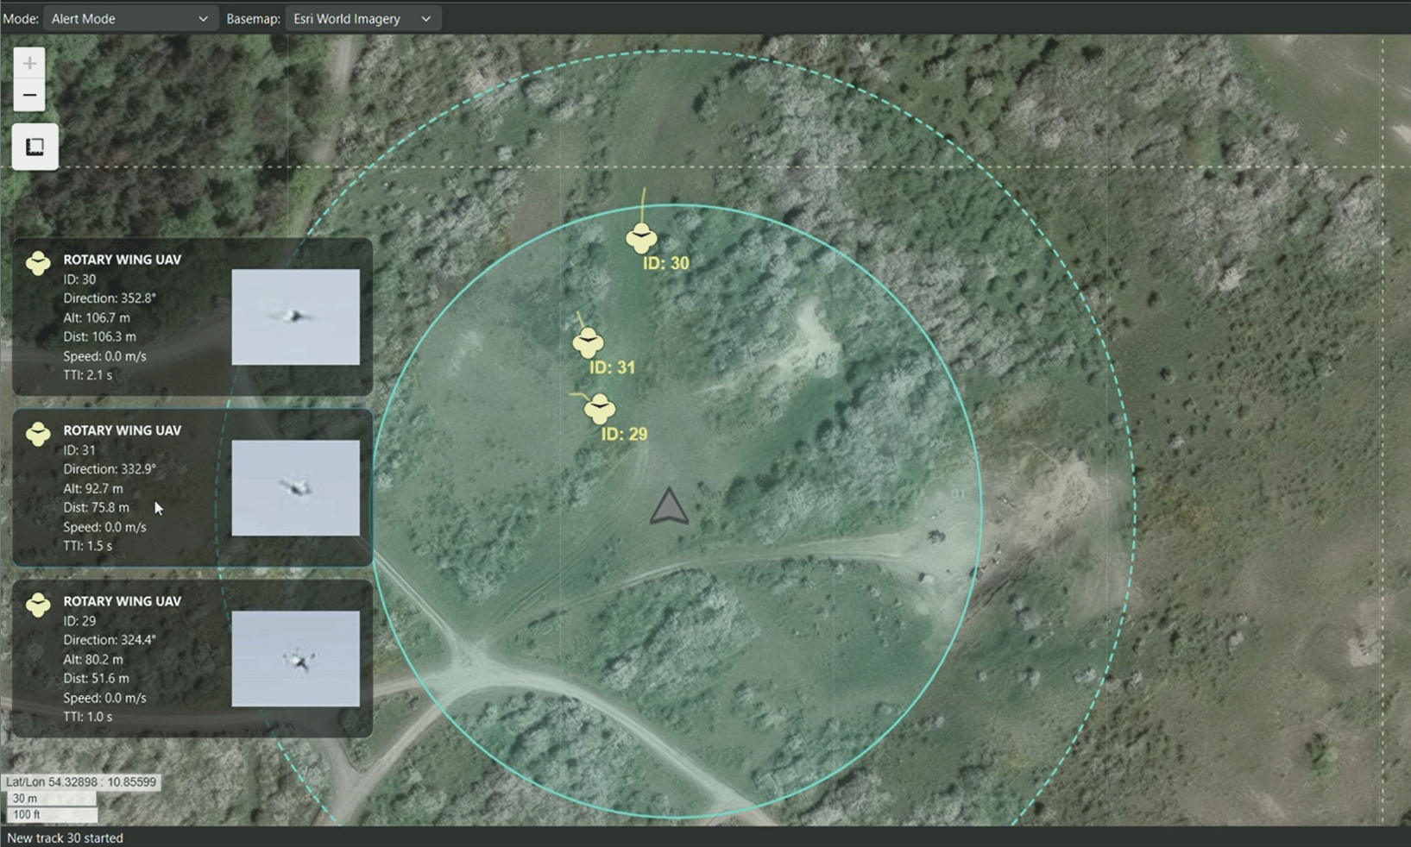The image size is (1411, 847).
Task: Click 'TTI: 2.1 s' value
Action: (87, 375)
